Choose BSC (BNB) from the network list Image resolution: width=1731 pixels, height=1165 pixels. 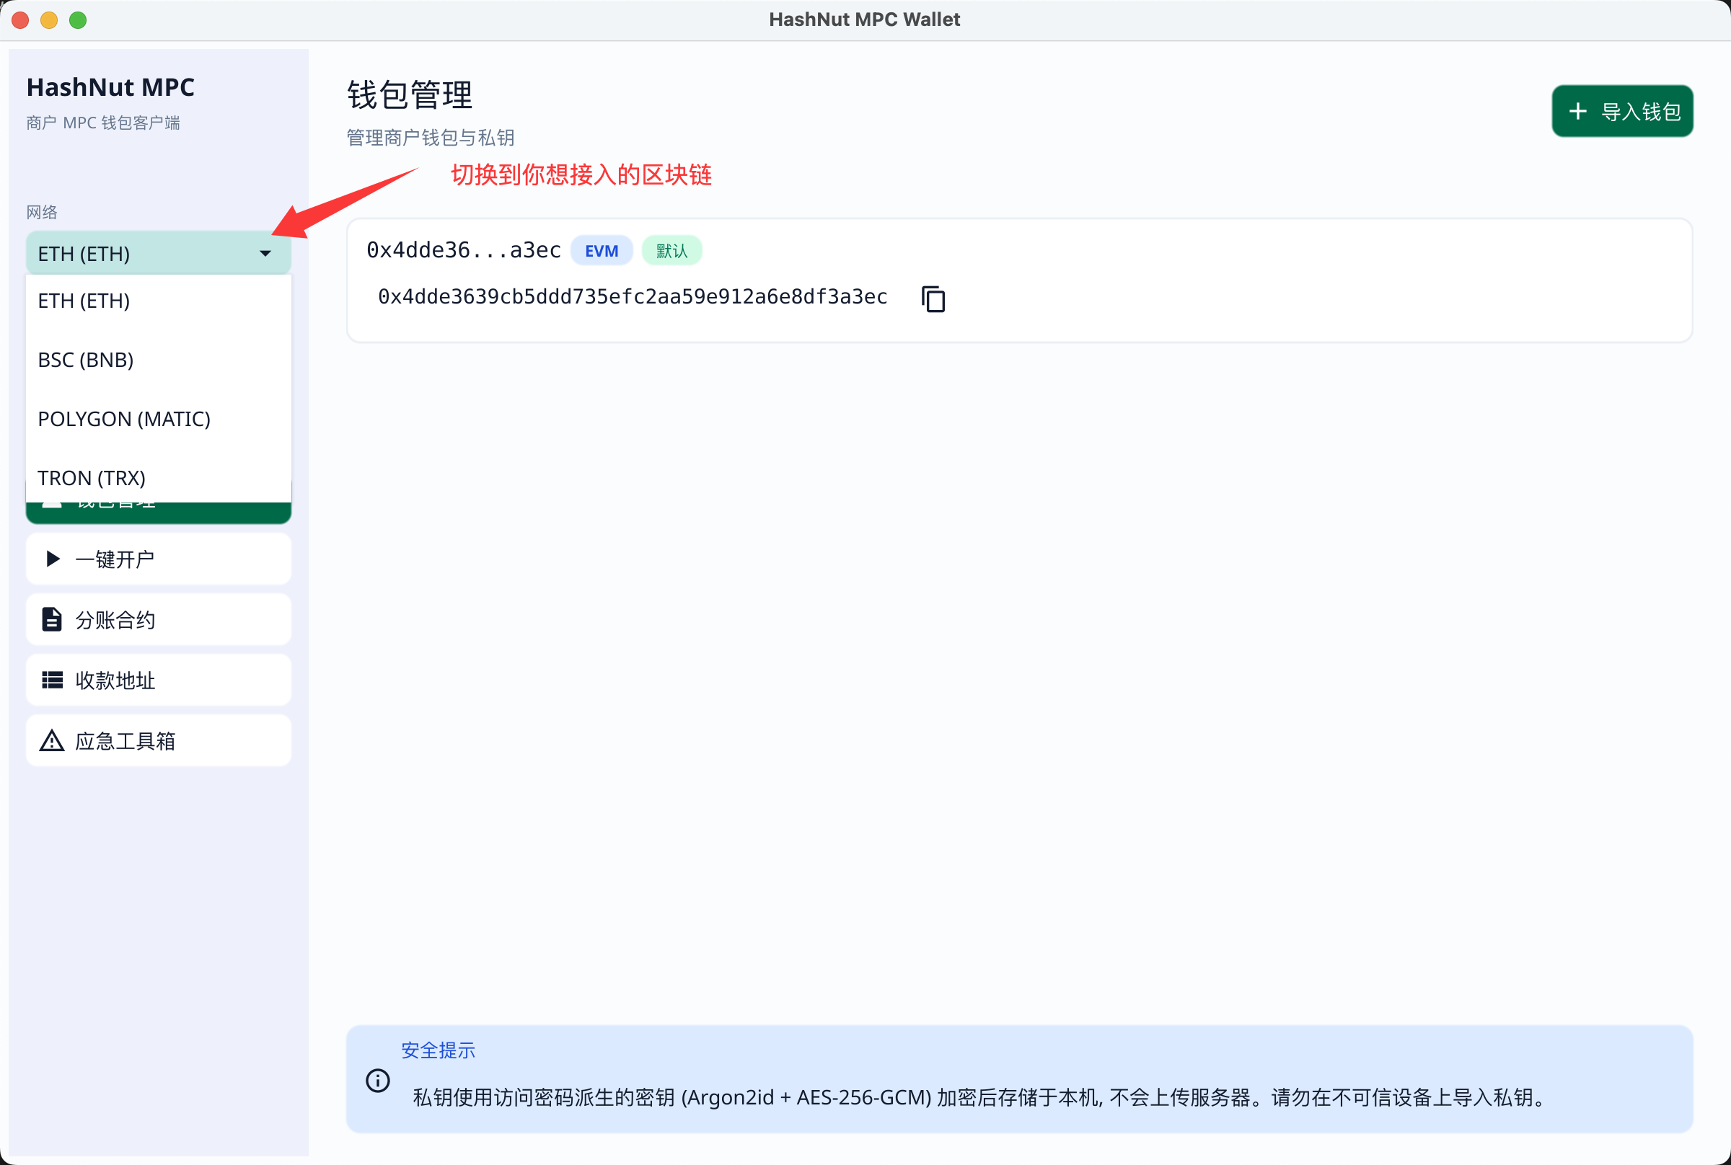(158, 360)
